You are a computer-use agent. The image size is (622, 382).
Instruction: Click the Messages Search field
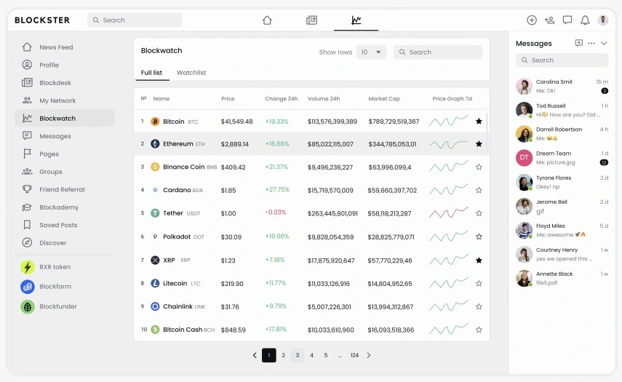562,60
